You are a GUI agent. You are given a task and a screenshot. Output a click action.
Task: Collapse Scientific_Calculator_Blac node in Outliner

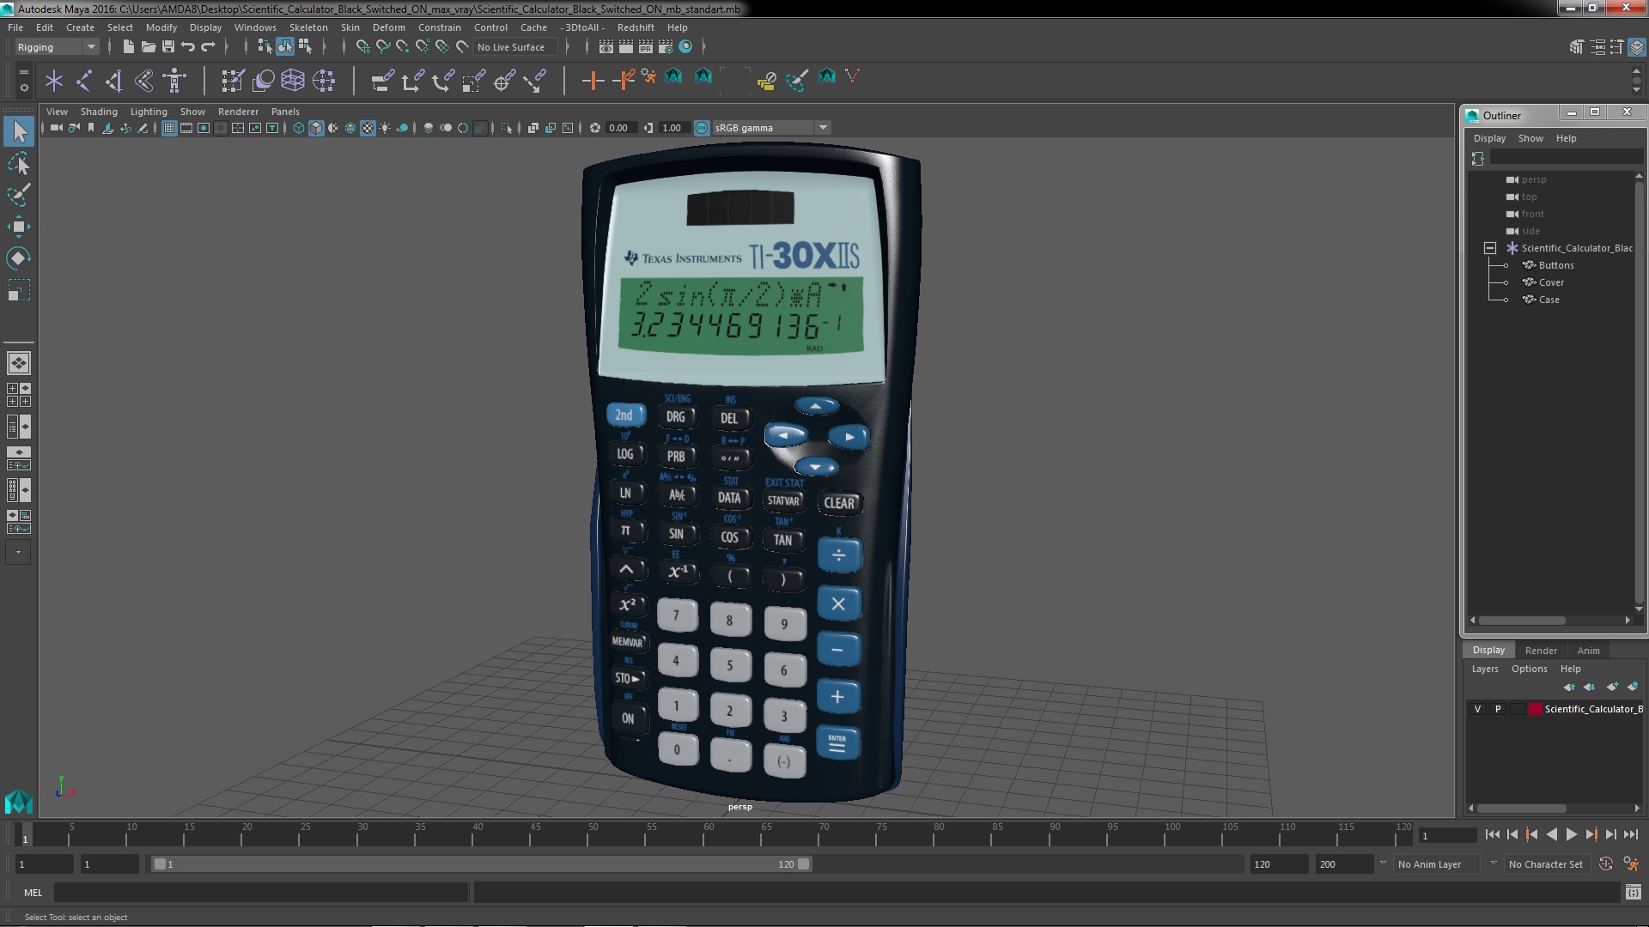(1490, 248)
